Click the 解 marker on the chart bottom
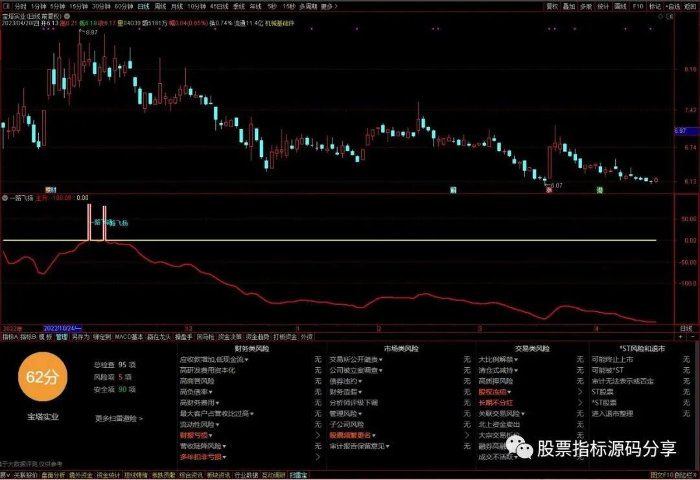 point(452,190)
